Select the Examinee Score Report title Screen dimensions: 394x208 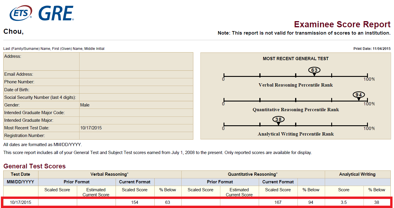(x=342, y=24)
